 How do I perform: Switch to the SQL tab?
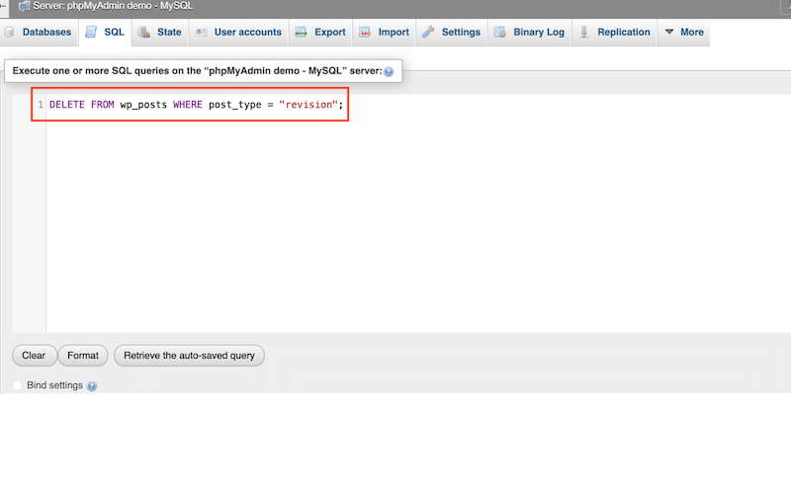106,33
